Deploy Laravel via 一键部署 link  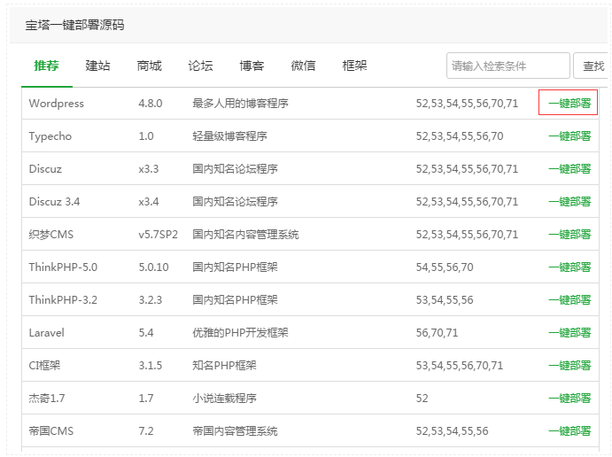pos(569,333)
